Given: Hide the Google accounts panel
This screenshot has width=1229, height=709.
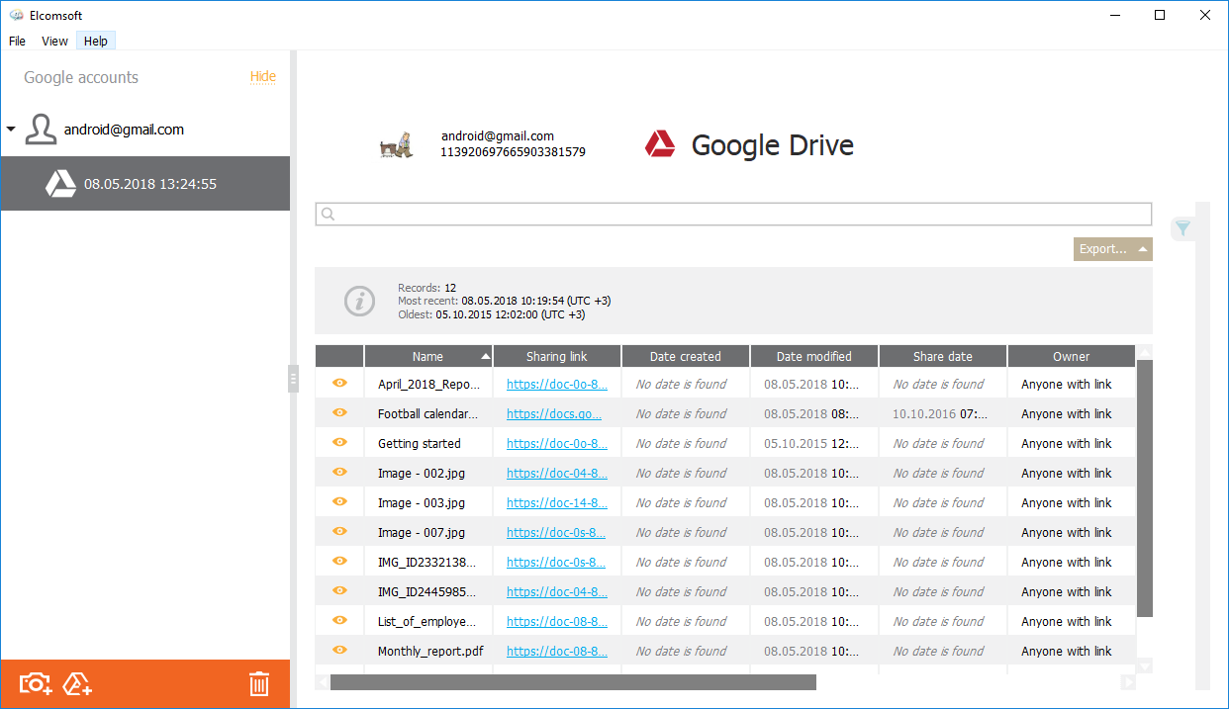Looking at the screenshot, I should click(262, 77).
